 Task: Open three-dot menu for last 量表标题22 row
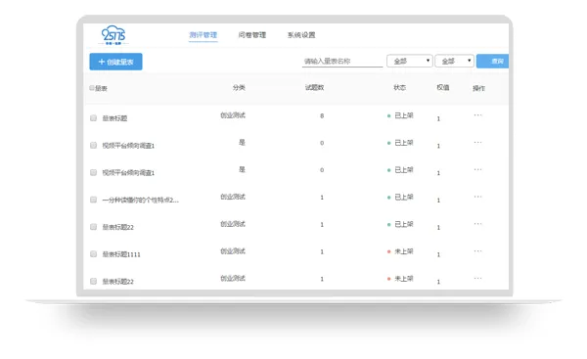point(477,279)
